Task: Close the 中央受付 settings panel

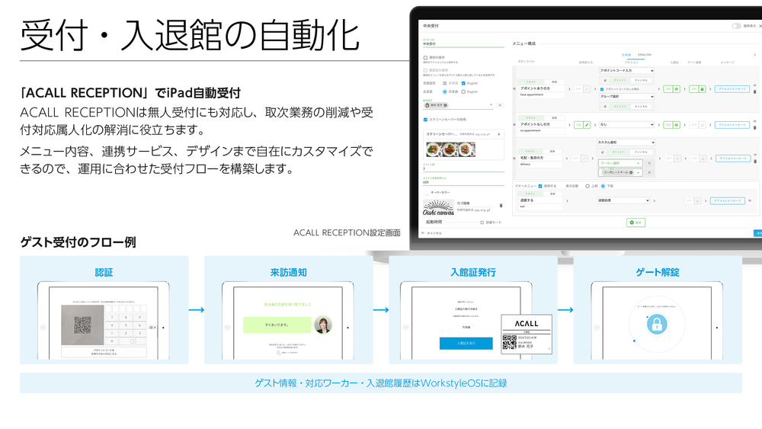Action: pyautogui.click(x=760, y=26)
